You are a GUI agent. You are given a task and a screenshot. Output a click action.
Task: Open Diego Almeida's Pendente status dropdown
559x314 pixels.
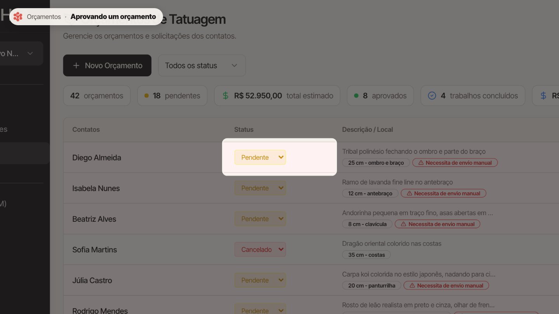point(260,157)
